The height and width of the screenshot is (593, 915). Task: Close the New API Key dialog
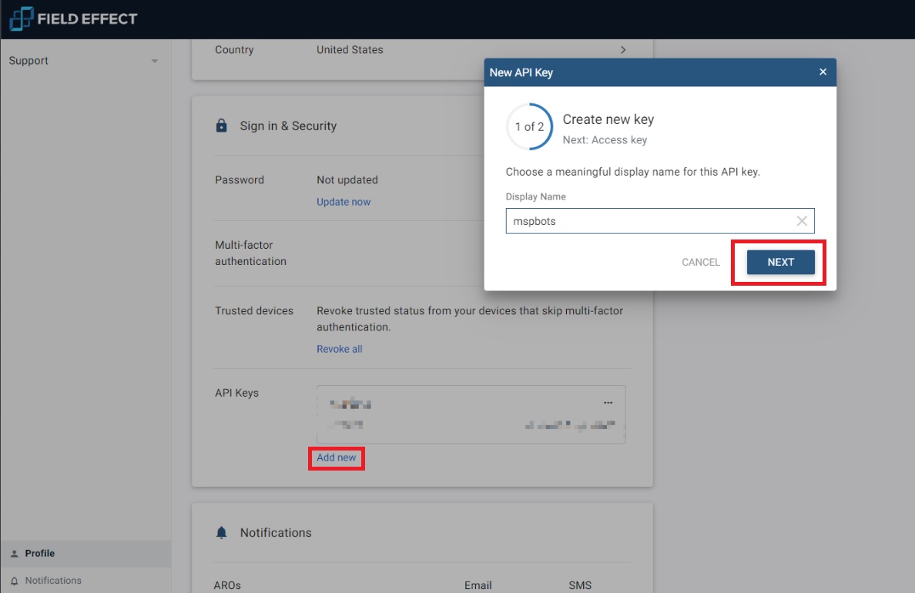coord(823,72)
